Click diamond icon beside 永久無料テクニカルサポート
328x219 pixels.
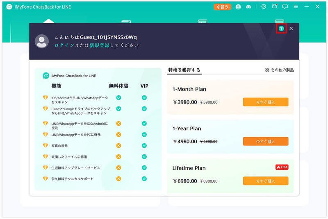(x=46, y=178)
